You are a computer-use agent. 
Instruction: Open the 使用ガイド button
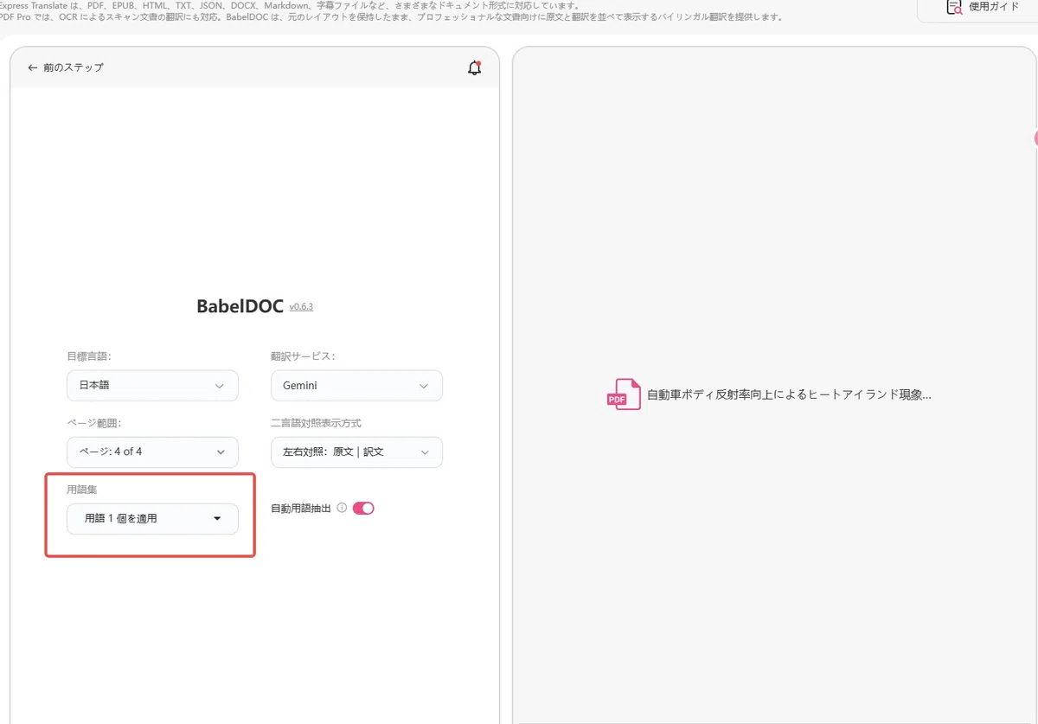click(x=982, y=8)
